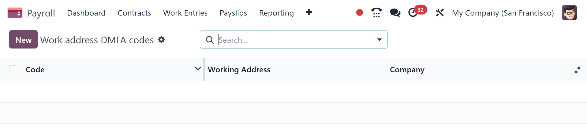Toggle the search options dropdown arrow
This screenshot has height=133, width=587.
coord(379,40)
